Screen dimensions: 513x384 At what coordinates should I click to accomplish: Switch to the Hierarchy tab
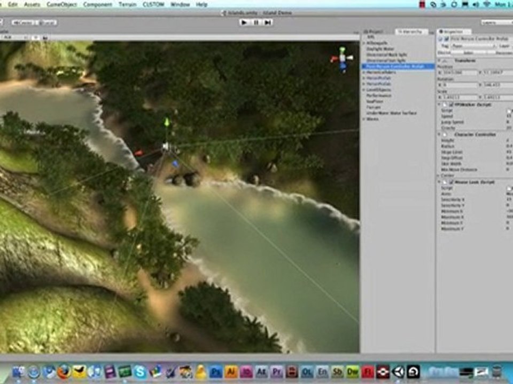pyautogui.click(x=411, y=31)
